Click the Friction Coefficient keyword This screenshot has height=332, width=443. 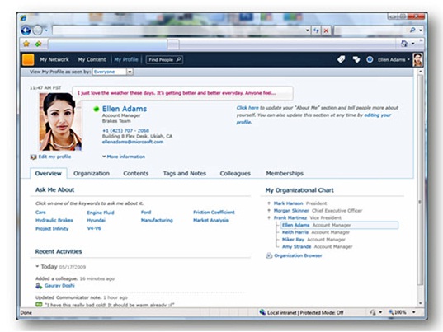pos(214,212)
